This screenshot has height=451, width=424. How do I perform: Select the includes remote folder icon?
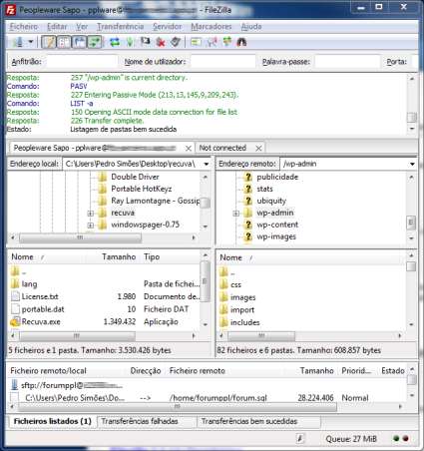pos(224,322)
